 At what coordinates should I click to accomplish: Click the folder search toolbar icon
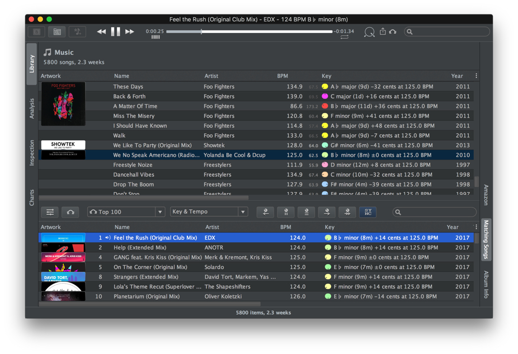point(57,32)
